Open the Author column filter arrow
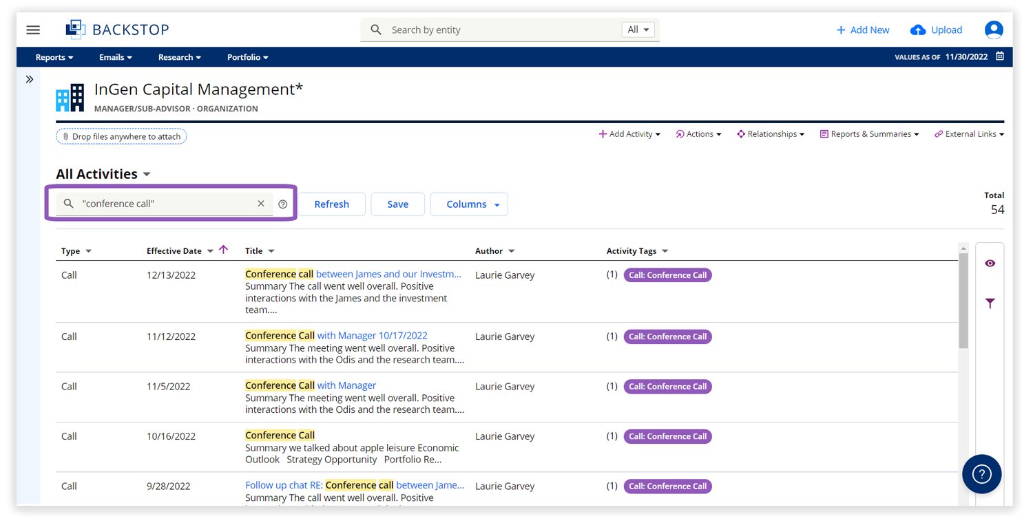Image resolution: width=1033 pixels, height=525 pixels. tap(511, 251)
